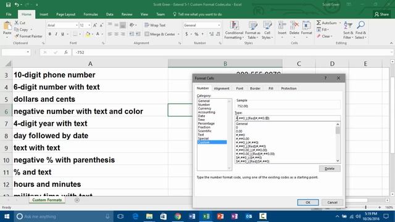
Task: Open the Font size dropdown
Action: pos(89,25)
